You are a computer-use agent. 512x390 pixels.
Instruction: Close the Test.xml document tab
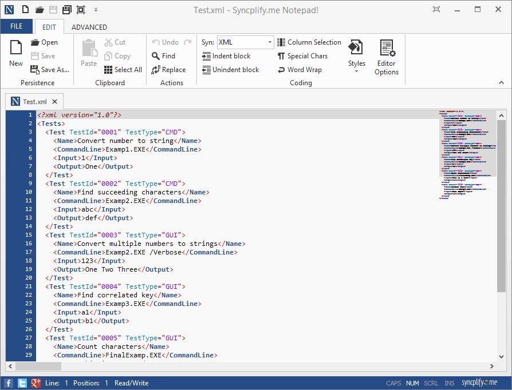pos(54,101)
